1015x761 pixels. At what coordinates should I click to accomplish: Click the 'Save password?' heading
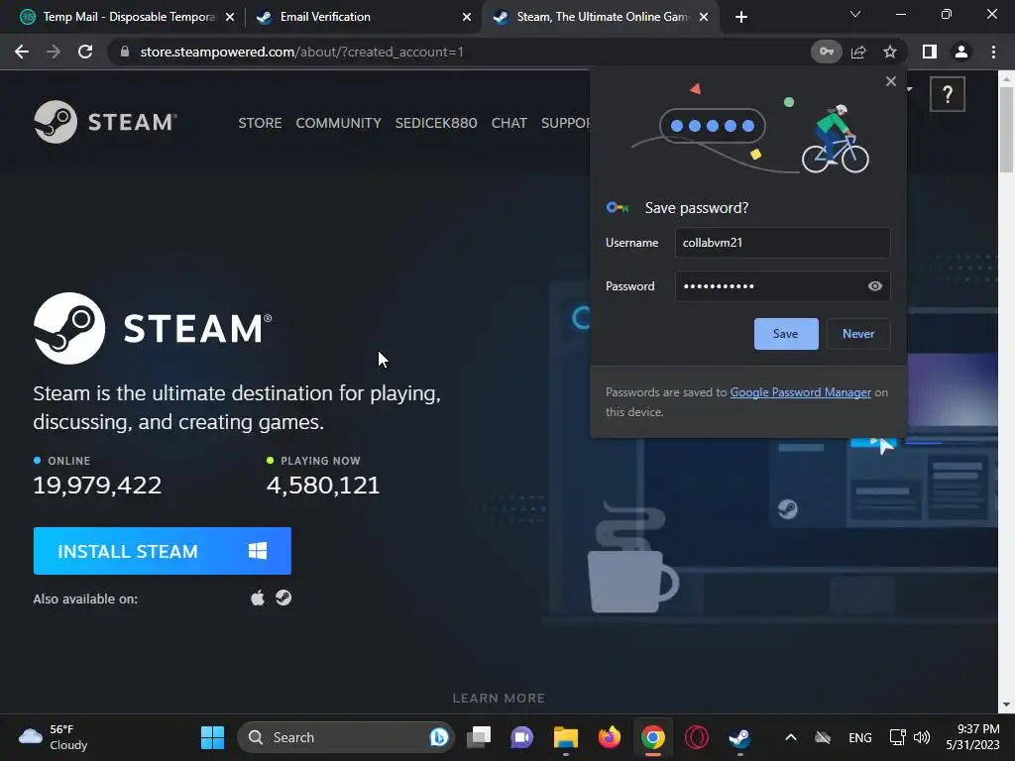697,208
